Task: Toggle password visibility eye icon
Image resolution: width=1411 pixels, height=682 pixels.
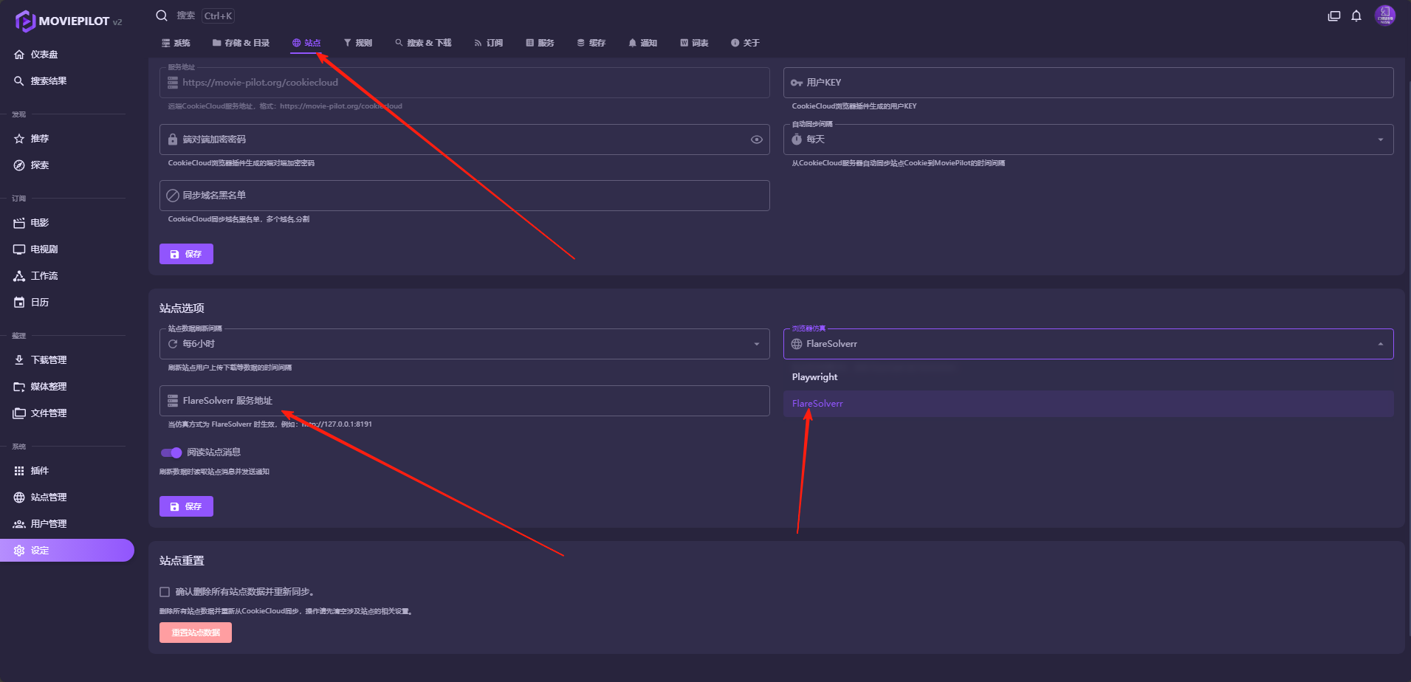Action: [x=757, y=139]
